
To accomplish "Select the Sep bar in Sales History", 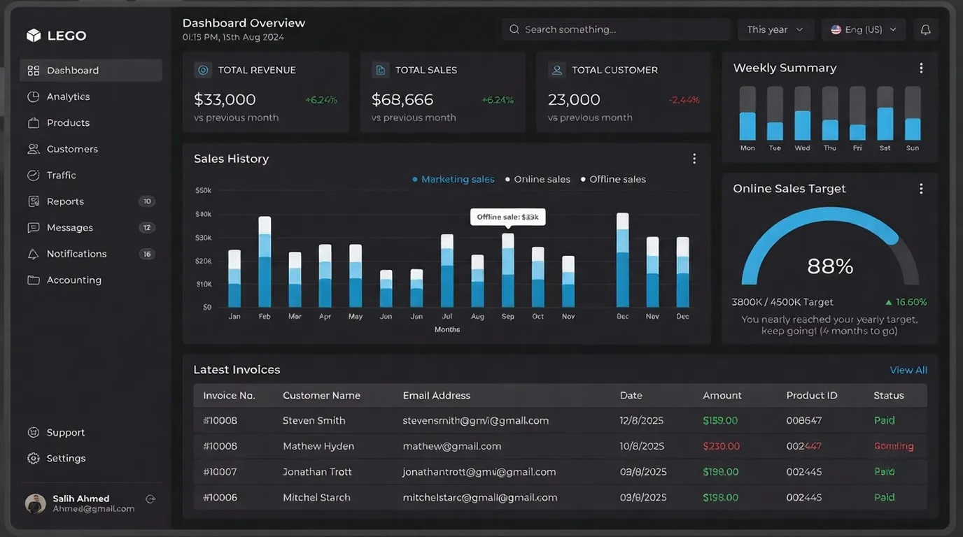I will (508, 271).
